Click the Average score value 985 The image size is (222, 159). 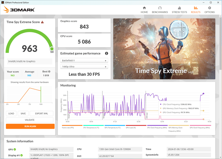point(29,76)
